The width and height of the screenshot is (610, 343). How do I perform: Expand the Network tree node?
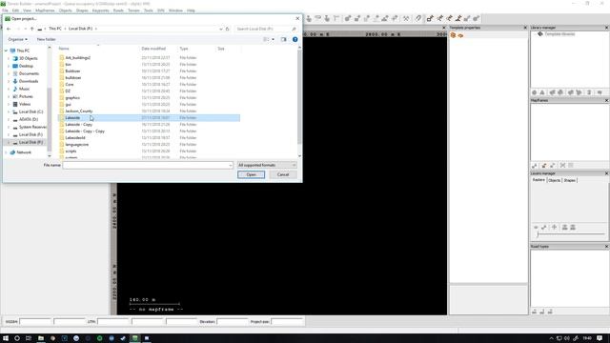[x=7, y=152]
